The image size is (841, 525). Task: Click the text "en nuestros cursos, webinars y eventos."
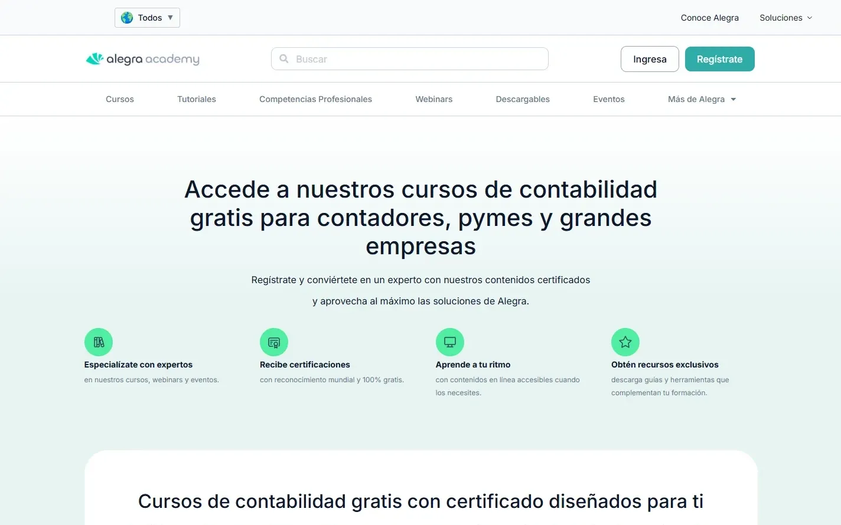coord(151,380)
